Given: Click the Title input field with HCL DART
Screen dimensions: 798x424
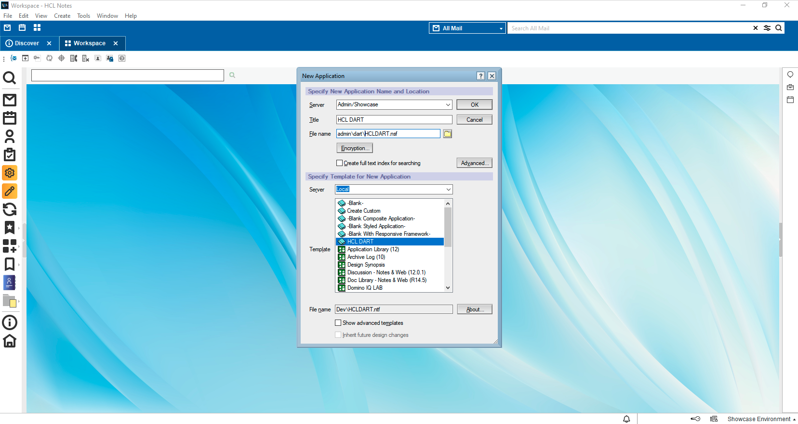Looking at the screenshot, I should pyautogui.click(x=394, y=120).
